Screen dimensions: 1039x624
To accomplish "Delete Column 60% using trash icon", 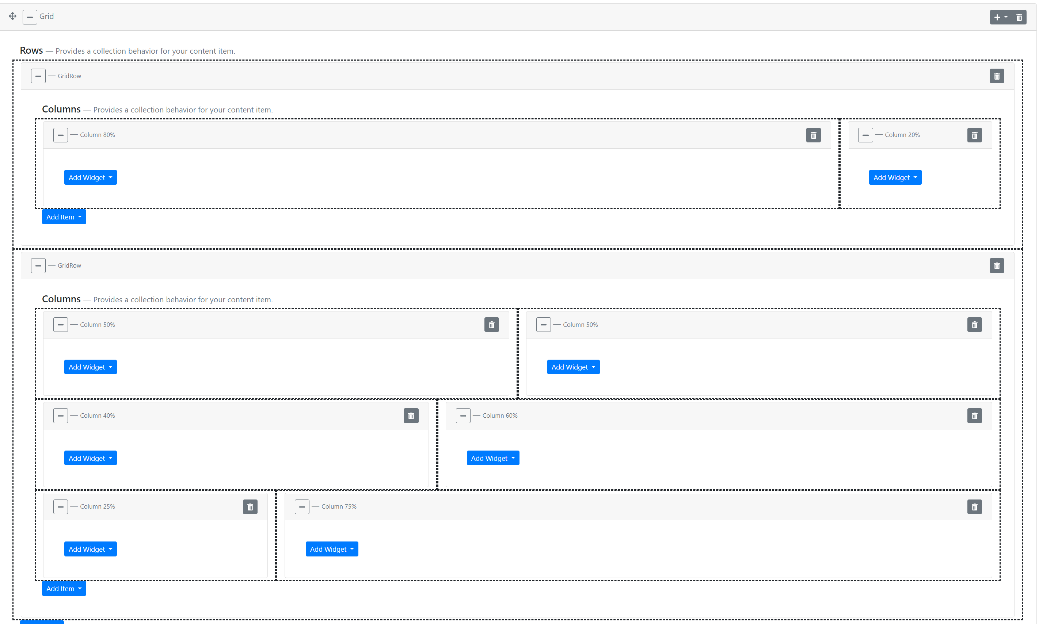I will tap(975, 416).
